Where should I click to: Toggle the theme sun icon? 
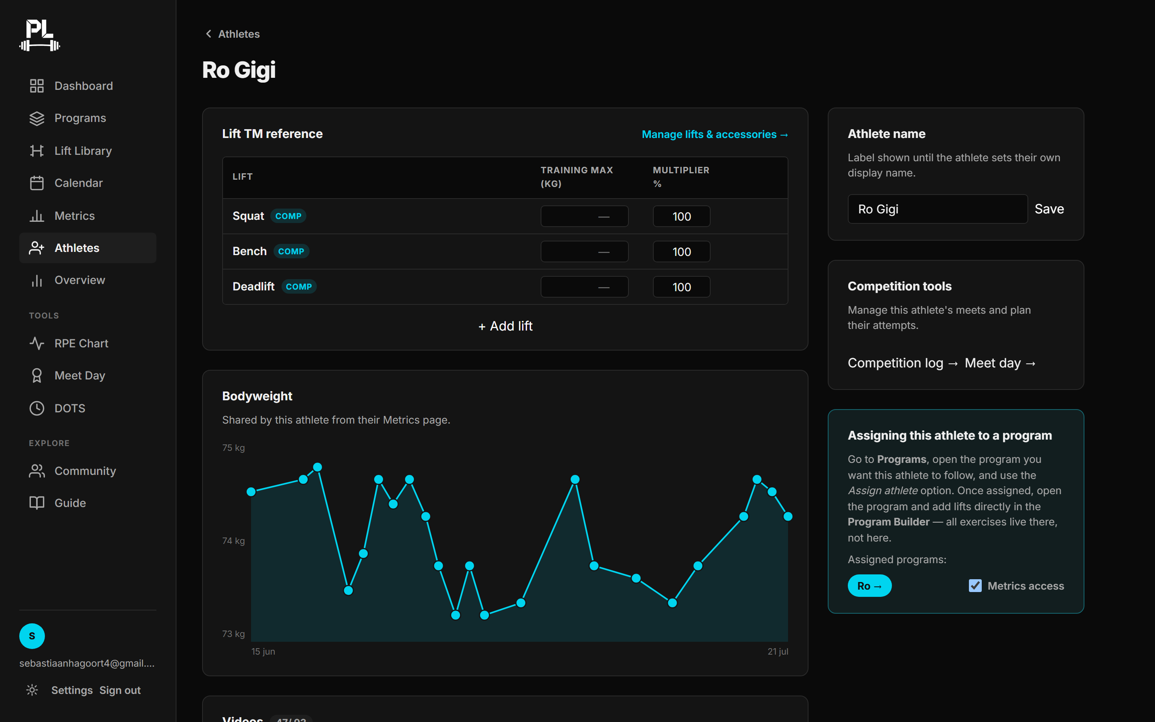pyautogui.click(x=32, y=690)
